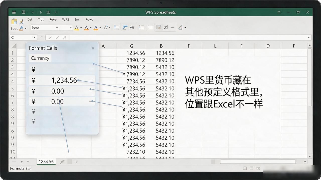Choose the ¥ 1,234.56 format option
Viewport: 321px width, 180px height.
click(x=62, y=80)
